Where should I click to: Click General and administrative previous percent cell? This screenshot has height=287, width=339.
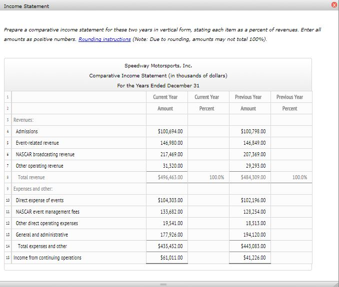(291, 235)
